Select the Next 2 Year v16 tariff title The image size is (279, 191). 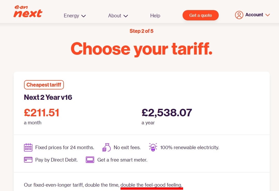tap(48, 97)
